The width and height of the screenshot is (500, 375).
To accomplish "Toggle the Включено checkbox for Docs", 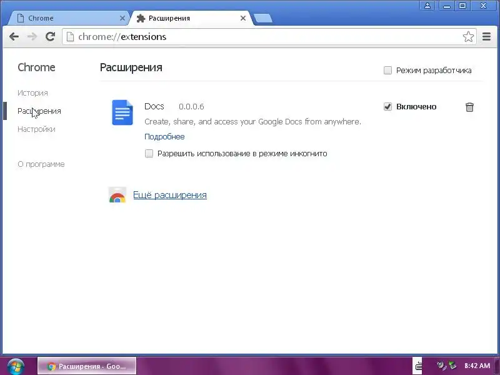I will (x=387, y=106).
